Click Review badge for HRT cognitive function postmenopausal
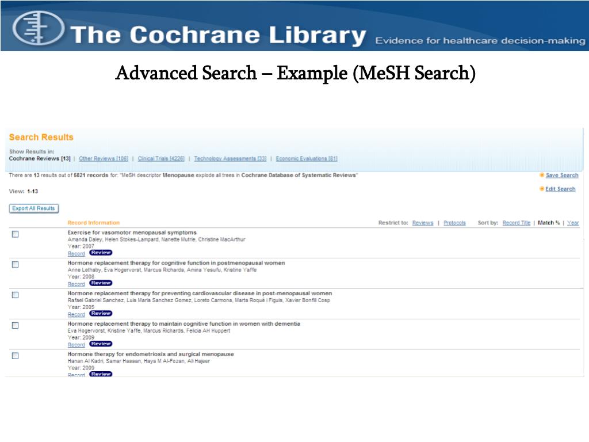The image size is (589, 442). tap(101, 283)
